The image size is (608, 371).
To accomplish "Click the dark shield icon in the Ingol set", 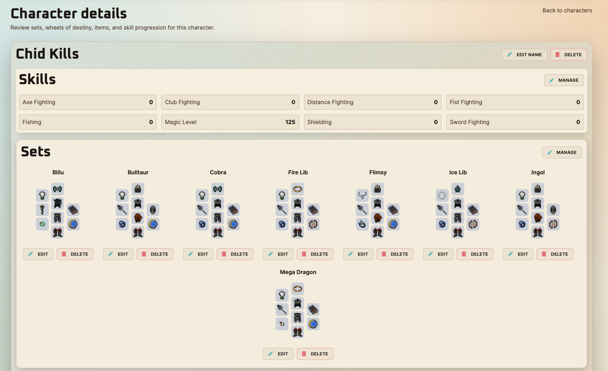I will (553, 210).
